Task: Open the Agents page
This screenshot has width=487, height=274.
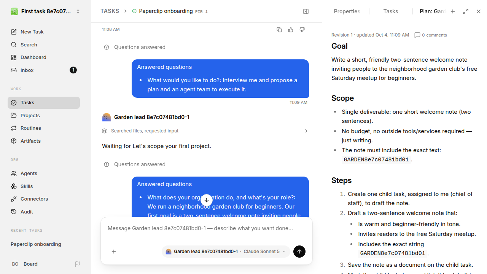Action: coord(44,173)
